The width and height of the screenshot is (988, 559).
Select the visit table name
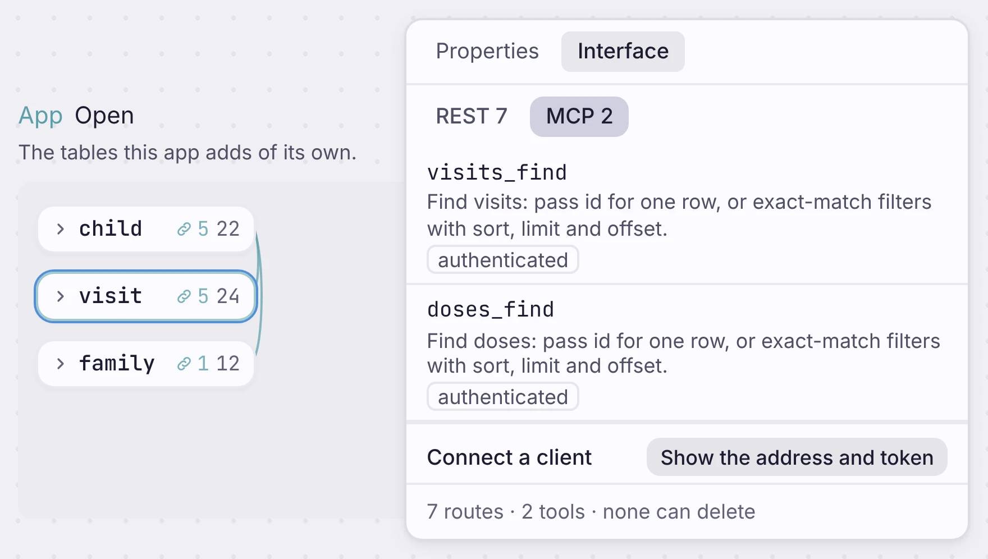click(111, 296)
